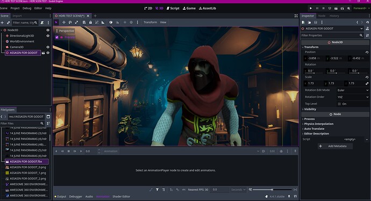Image resolution: width=371 pixels, height=201 pixels.
Task: Toggle distraction-free mode expand icon
Action: click(x=296, y=16)
